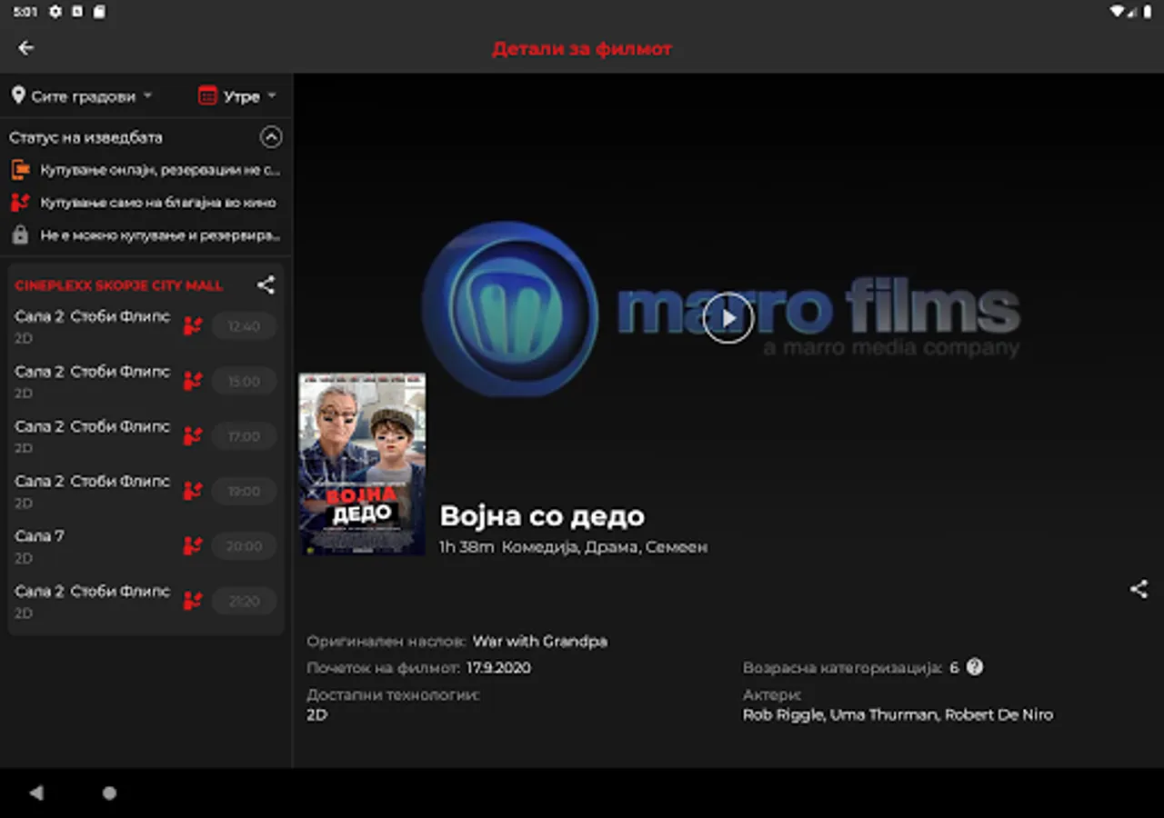1164x818 pixels.
Task: Click the box office icon beside 17:00
Action: coord(192,436)
